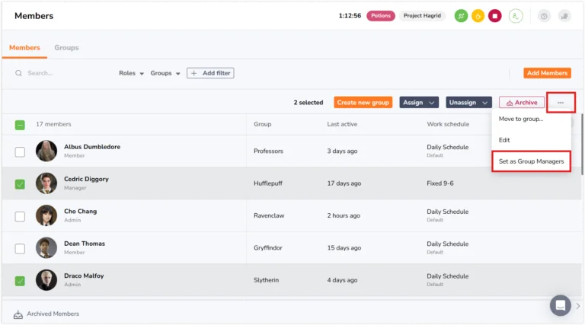Click the Professors group cell
585x325 pixels.
click(268, 151)
